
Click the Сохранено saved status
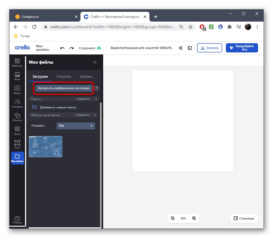click(x=90, y=48)
